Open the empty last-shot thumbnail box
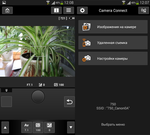The width and height of the screenshot is (150, 135). click(x=6, y=102)
